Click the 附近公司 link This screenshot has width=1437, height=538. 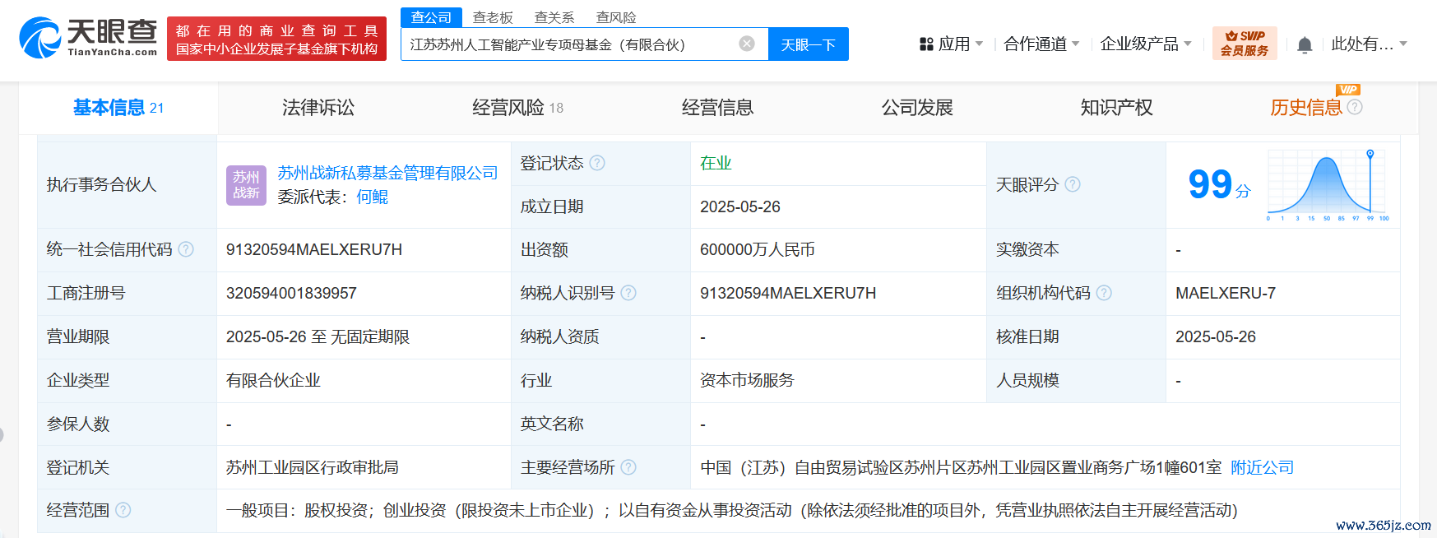click(x=1262, y=467)
